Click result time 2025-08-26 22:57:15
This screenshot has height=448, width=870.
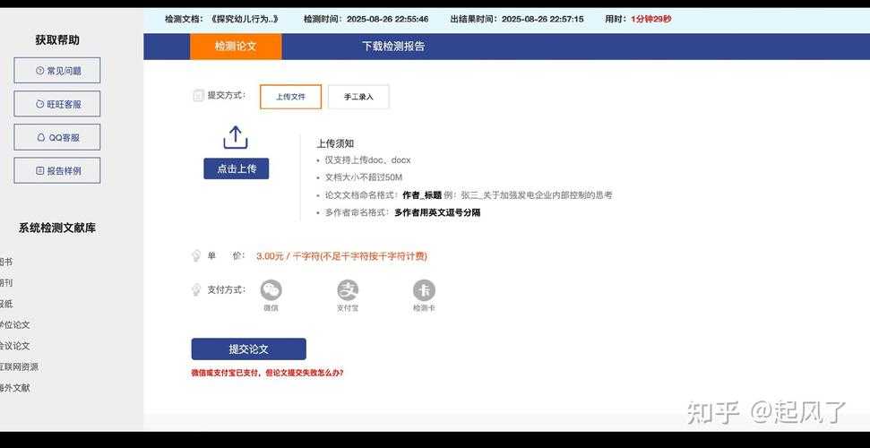point(543,19)
